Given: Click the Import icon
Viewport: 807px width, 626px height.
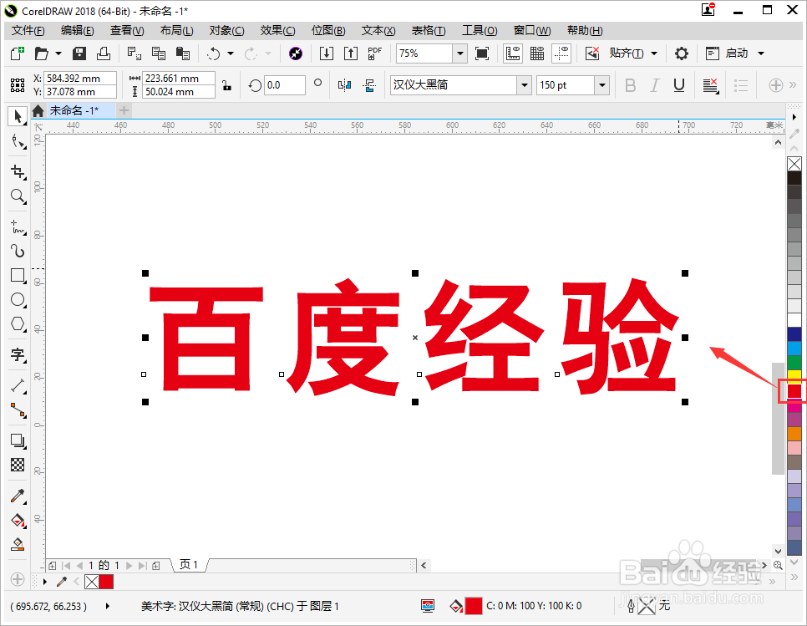Looking at the screenshot, I should (x=327, y=53).
